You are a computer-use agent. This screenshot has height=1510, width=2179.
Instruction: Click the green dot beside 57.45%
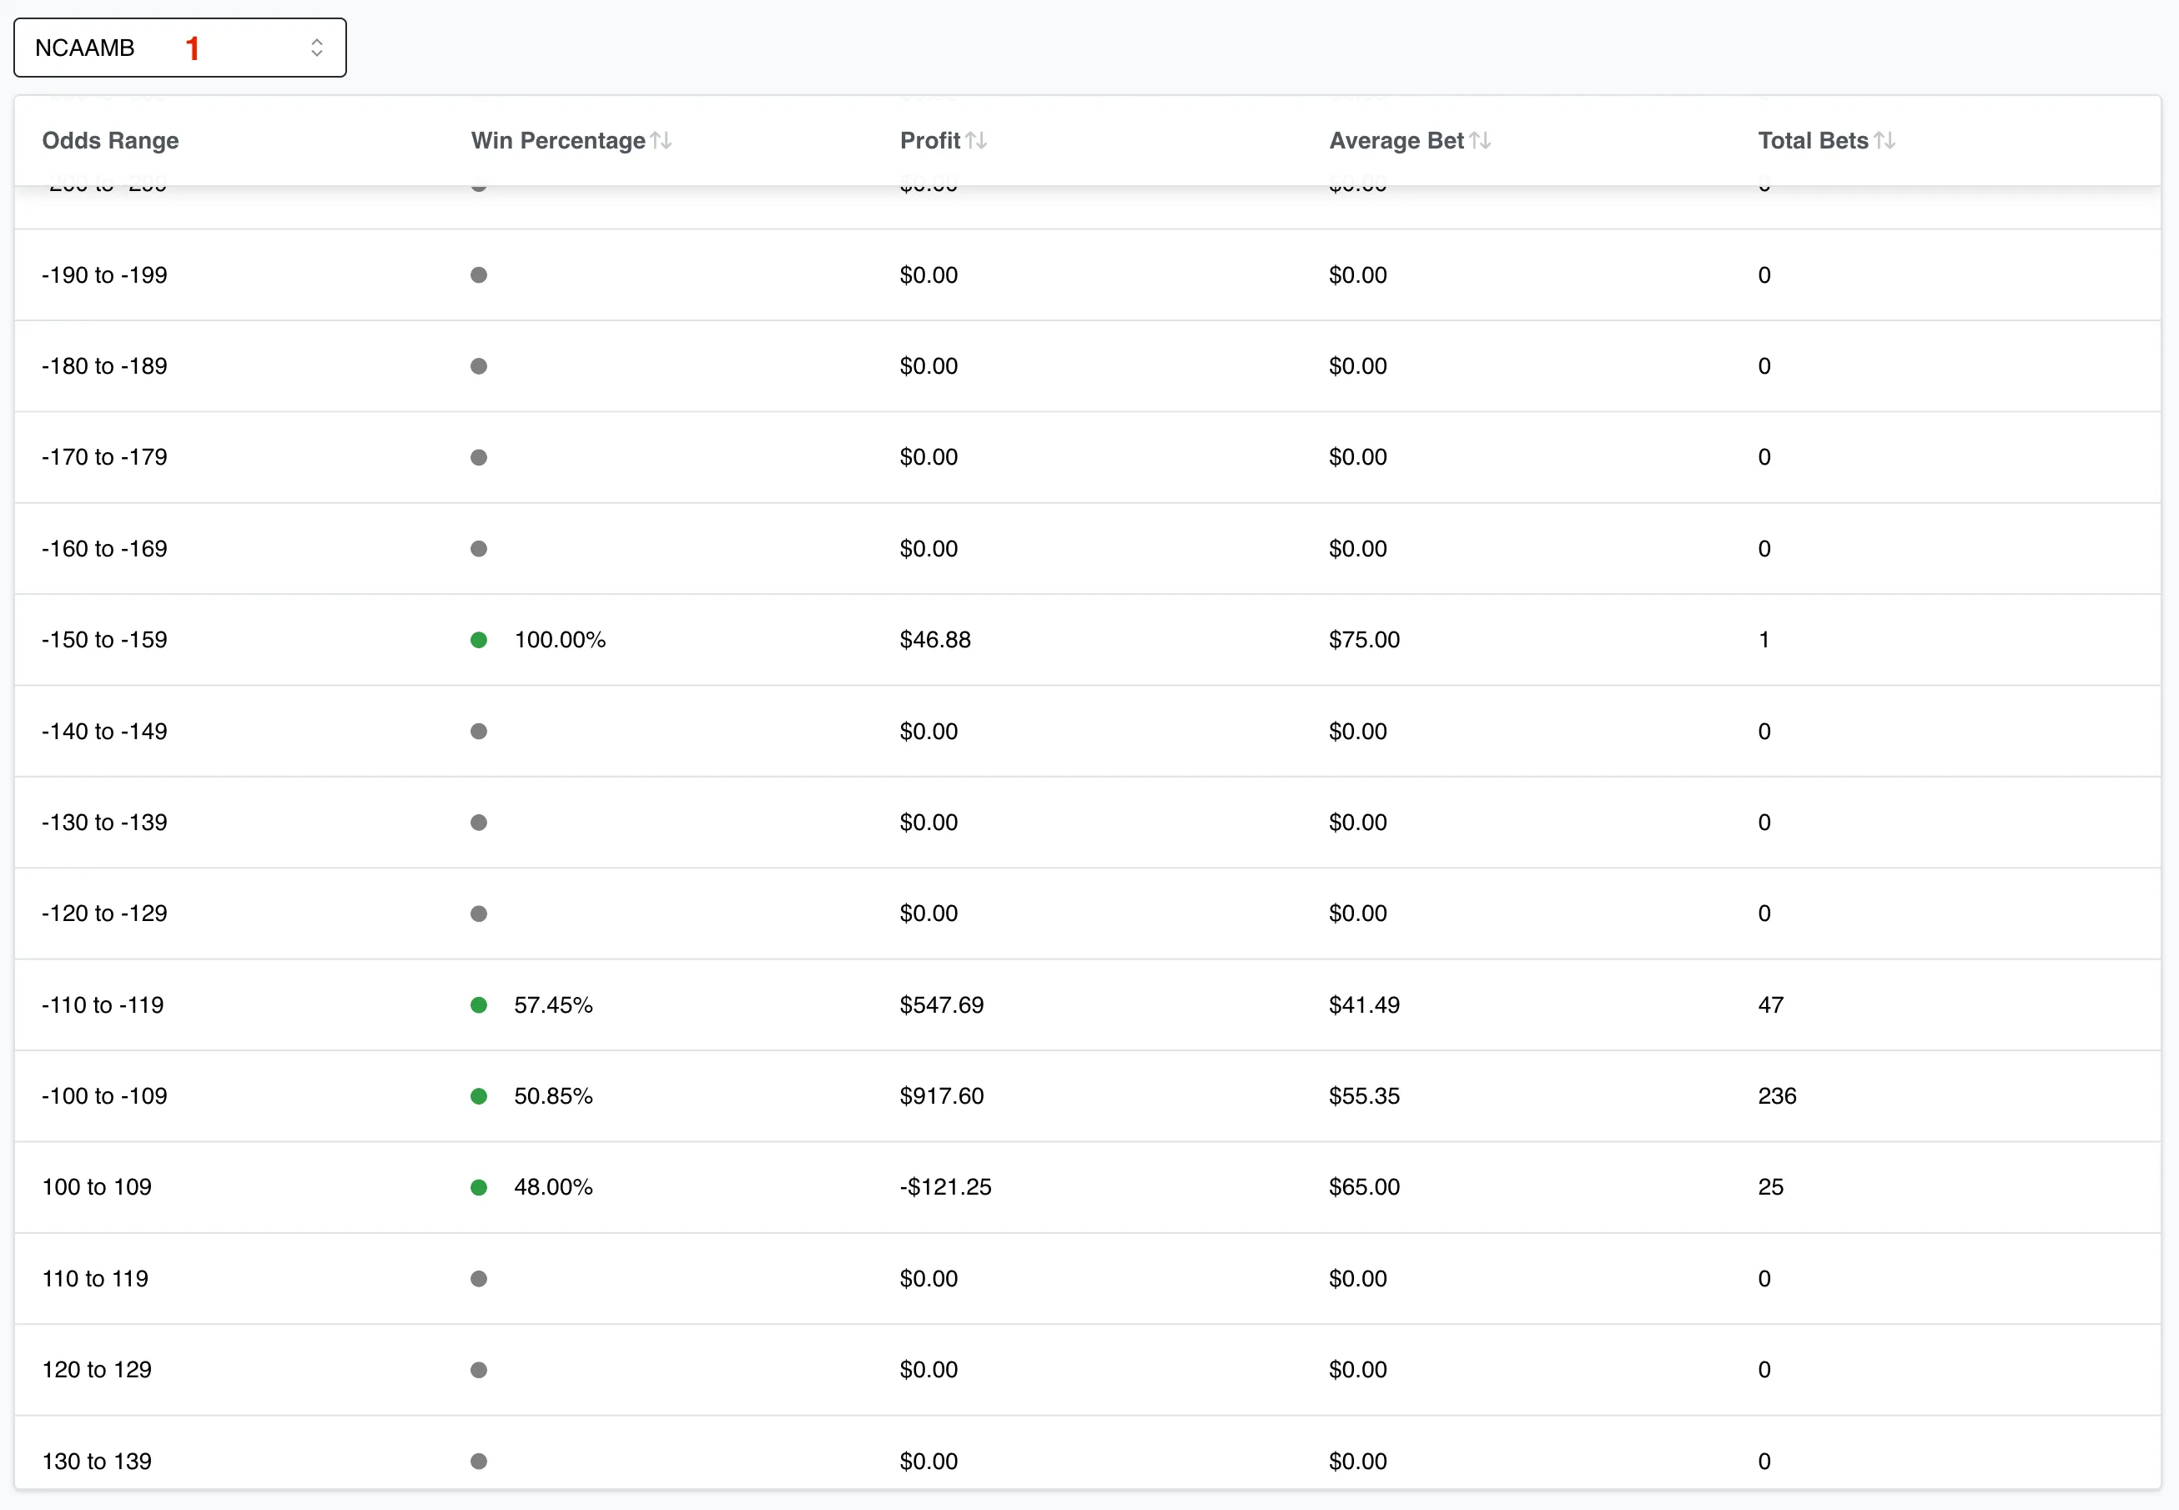[x=479, y=1006]
